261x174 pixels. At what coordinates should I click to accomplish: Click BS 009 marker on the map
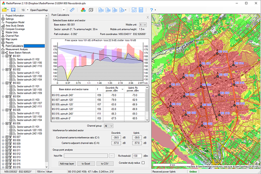coord(202,125)
